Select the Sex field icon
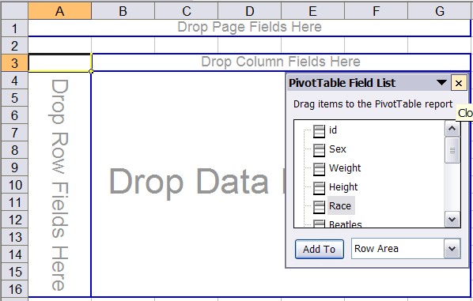473x301 pixels. point(319,150)
